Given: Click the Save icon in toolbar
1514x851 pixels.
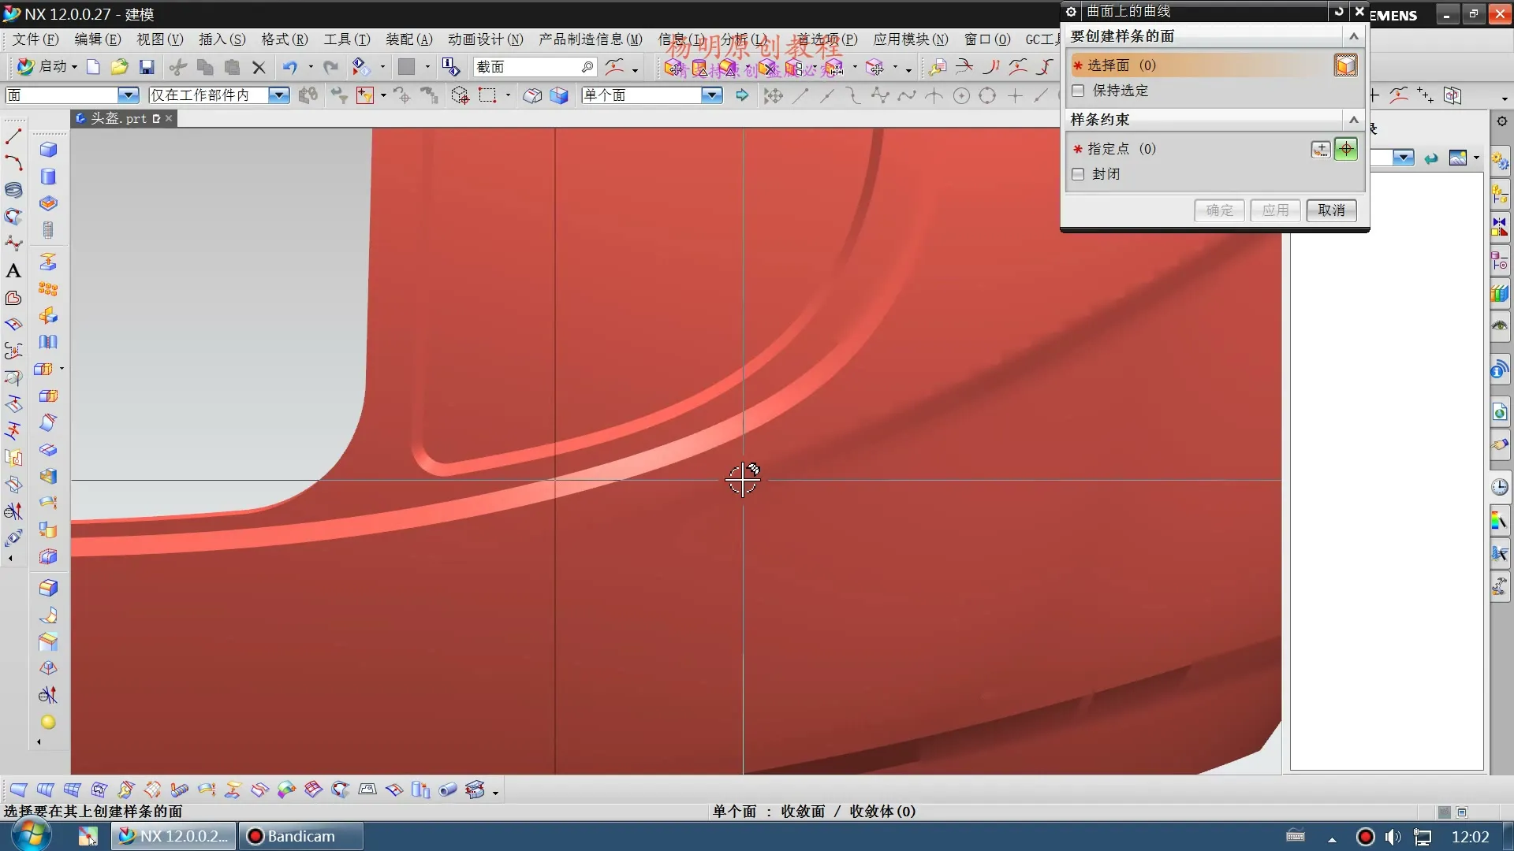Looking at the screenshot, I should pyautogui.click(x=147, y=67).
